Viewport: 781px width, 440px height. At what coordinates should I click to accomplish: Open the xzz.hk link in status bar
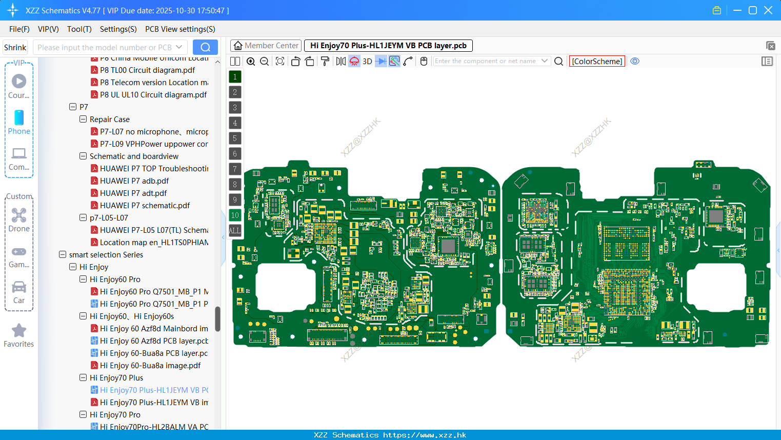click(425, 435)
